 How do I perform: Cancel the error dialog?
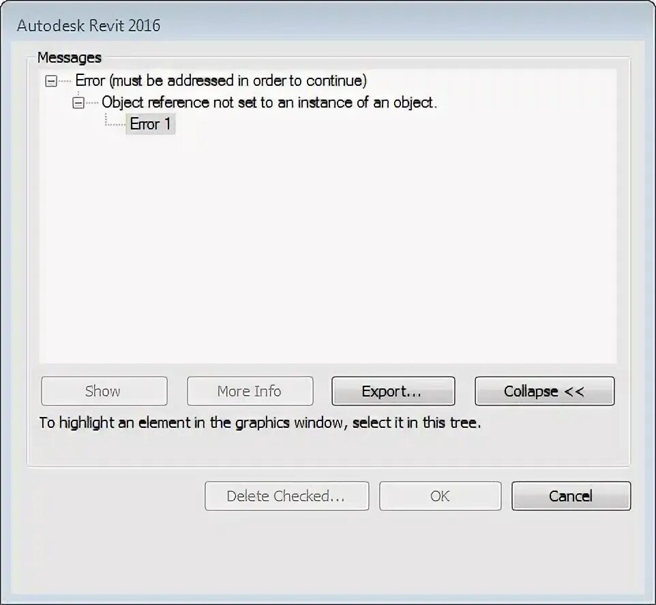click(571, 496)
